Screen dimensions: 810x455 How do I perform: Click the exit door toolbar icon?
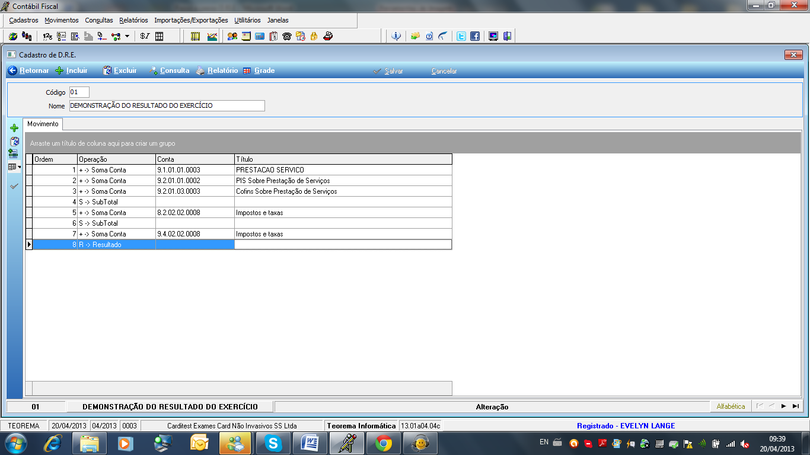click(x=507, y=36)
